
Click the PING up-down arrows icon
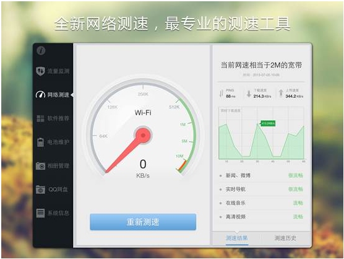click(221, 94)
